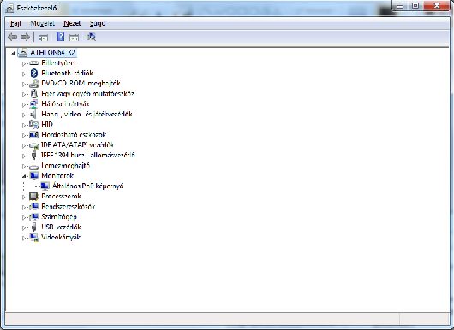
Task: Click the keyboard icon beside Billentyűzet
Action: (x=34, y=63)
